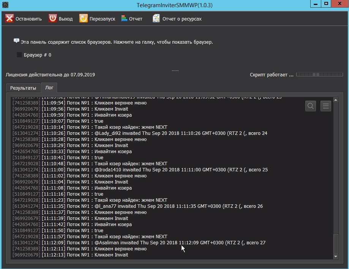Click the Перезапуск restart icon
Viewport: 349px width, 269px height.
tap(83, 19)
